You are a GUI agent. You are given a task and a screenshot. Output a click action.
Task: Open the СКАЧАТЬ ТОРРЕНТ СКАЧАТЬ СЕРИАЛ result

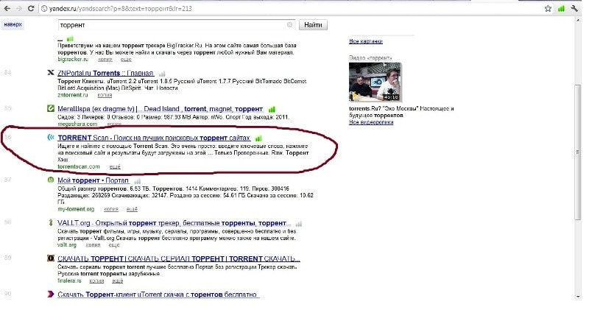pos(179,258)
